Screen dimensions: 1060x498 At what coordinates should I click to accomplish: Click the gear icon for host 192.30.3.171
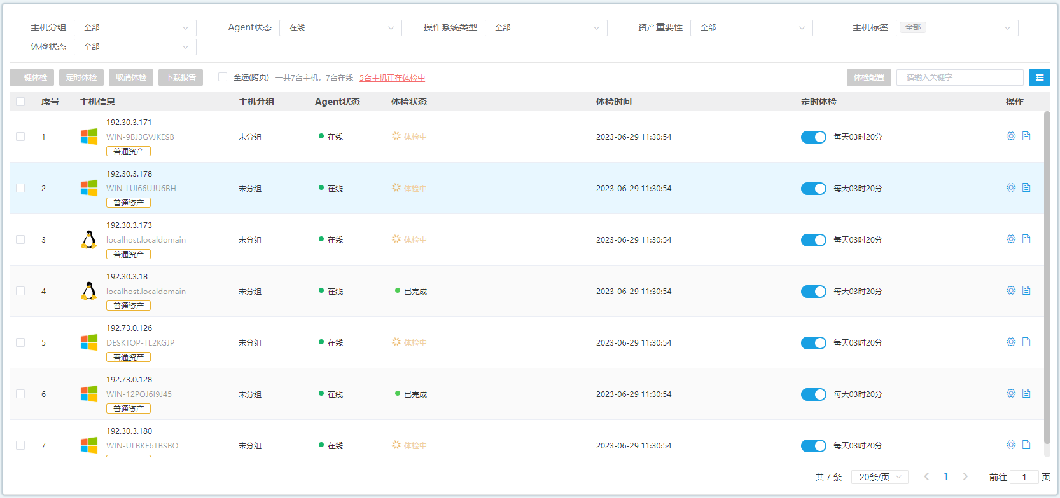coord(1010,136)
